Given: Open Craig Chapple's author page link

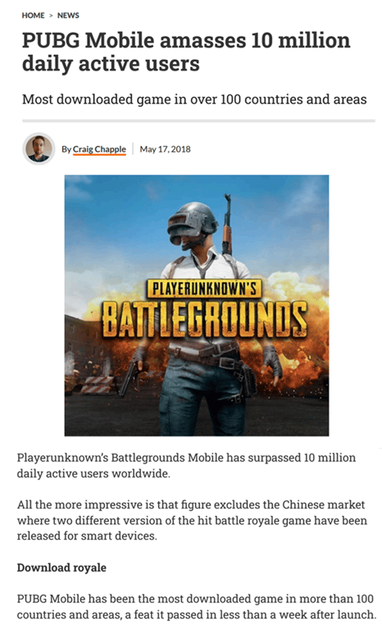Looking at the screenshot, I should click(99, 149).
